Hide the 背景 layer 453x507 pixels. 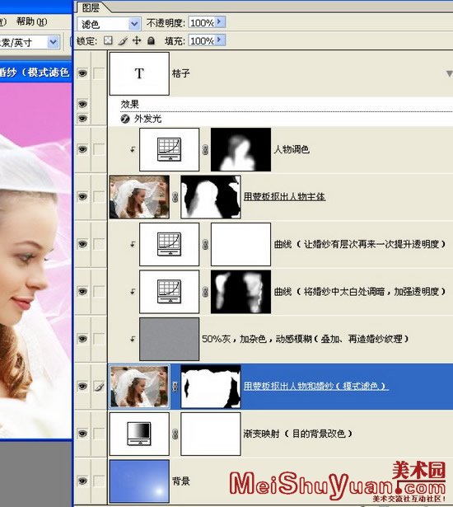pyautogui.click(x=82, y=481)
